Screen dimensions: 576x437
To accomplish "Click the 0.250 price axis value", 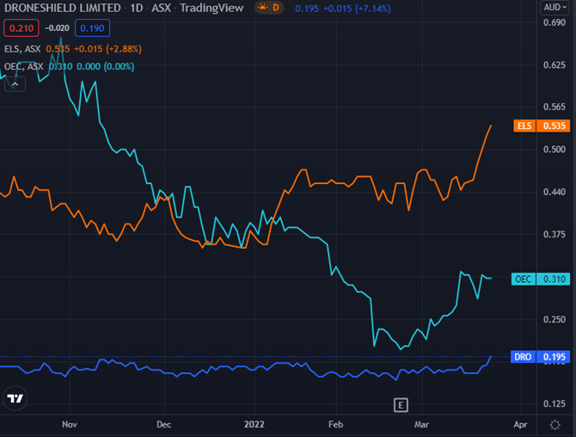I will [555, 319].
